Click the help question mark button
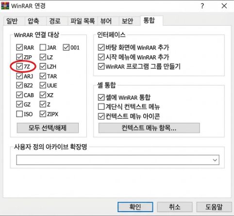 (x=202, y=6)
